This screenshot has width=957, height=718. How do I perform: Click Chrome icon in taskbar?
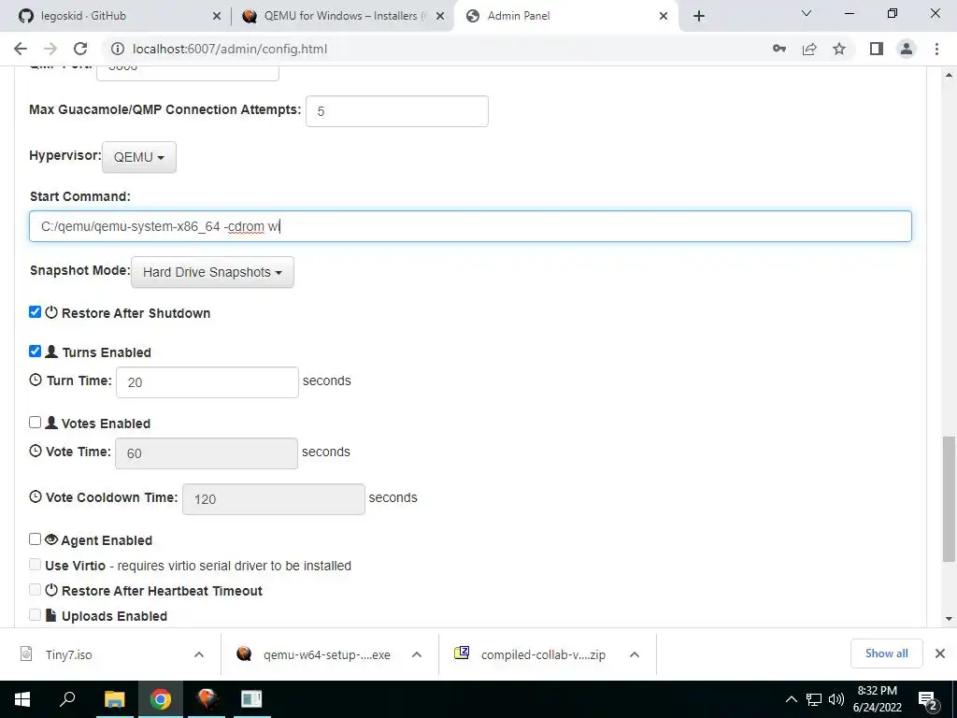pos(161,699)
